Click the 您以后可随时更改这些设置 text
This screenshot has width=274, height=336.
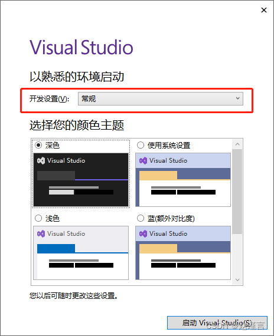click(73, 296)
